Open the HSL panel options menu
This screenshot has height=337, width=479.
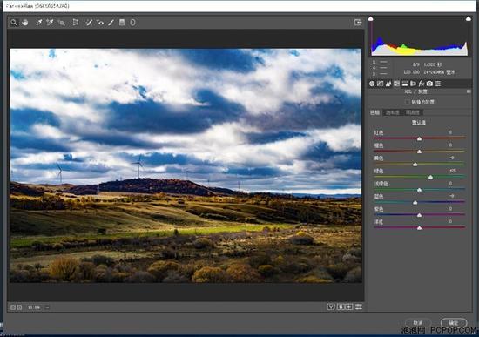[x=469, y=91]
